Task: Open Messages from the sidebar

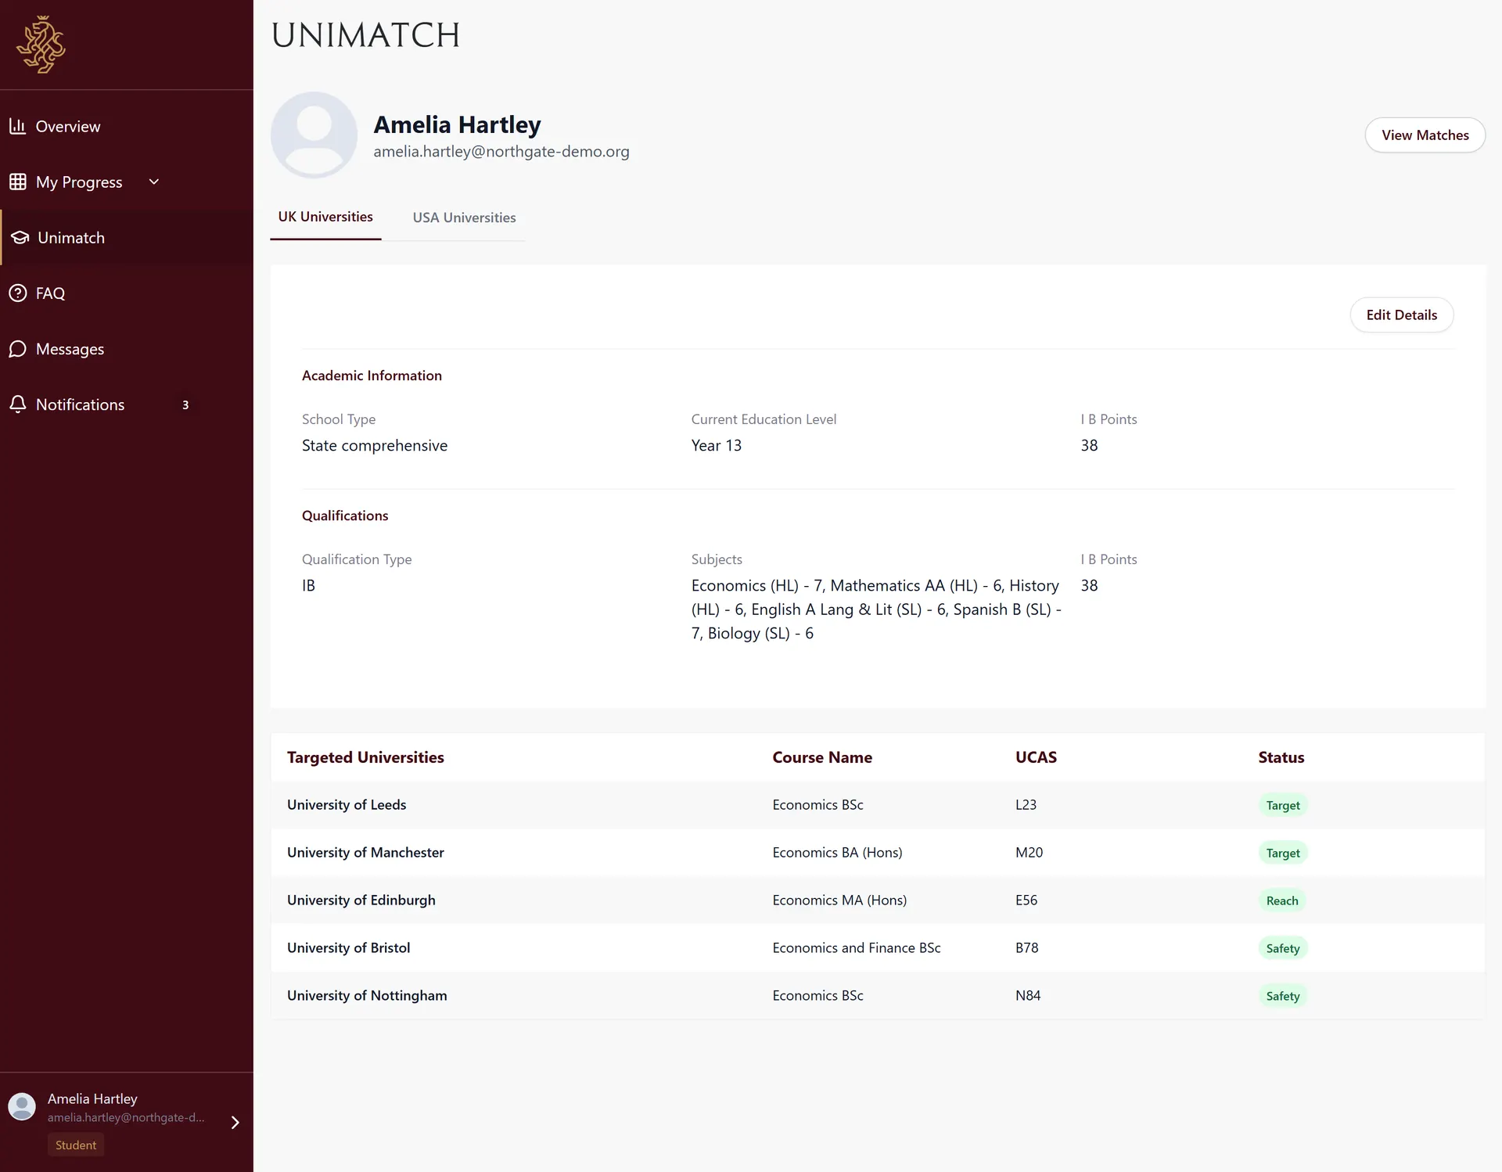Action: [127, 348]
